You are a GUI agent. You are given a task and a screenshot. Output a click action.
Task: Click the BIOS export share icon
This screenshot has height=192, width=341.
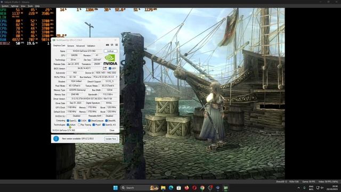pos(105,68)
